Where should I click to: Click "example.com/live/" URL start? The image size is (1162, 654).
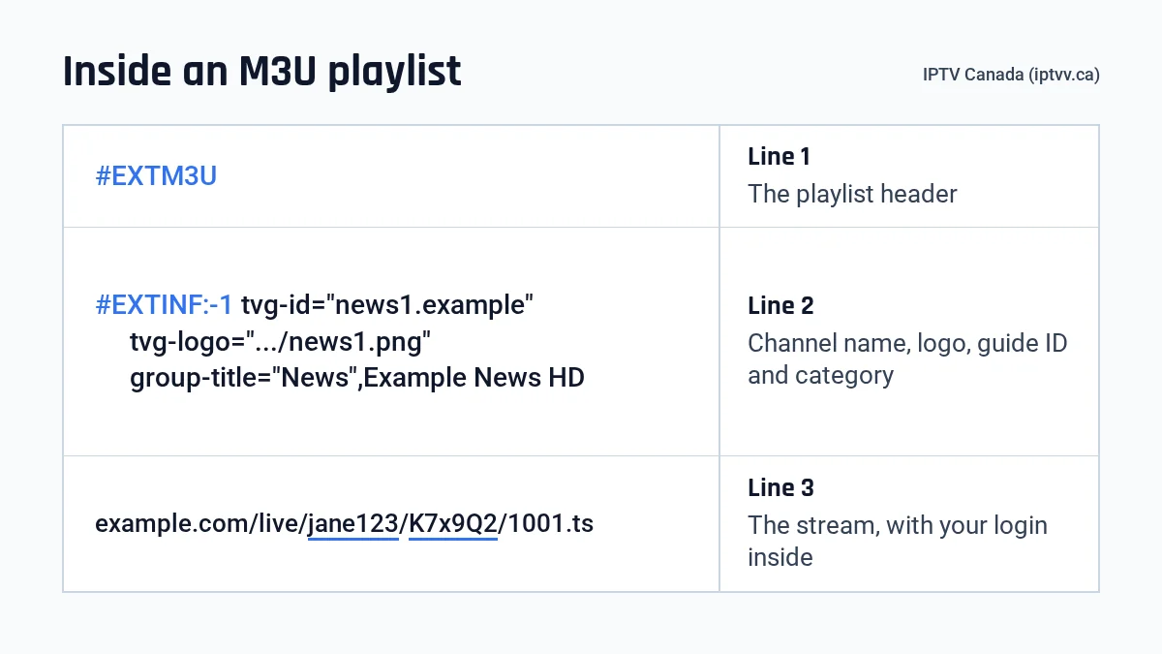pos(201,524)
